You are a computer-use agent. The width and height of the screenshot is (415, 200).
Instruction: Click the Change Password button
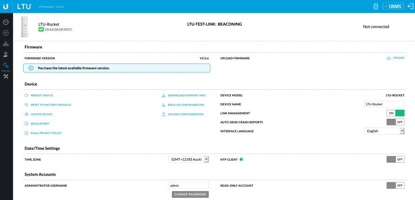tap(190, 194)
